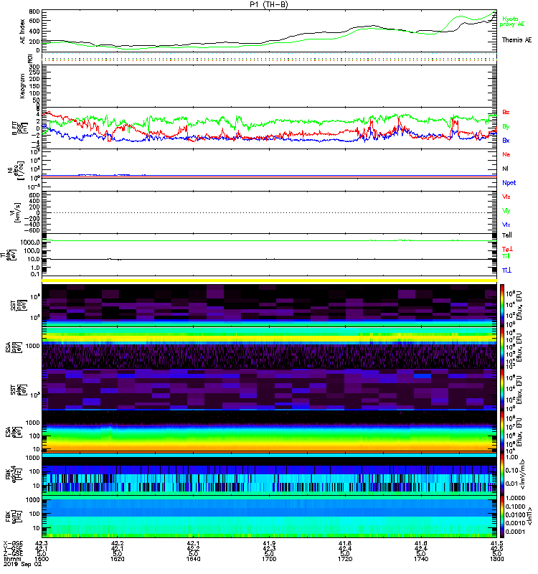Click the AE Index axis label
The image size is (538, 574).
(x=22, y=31)
